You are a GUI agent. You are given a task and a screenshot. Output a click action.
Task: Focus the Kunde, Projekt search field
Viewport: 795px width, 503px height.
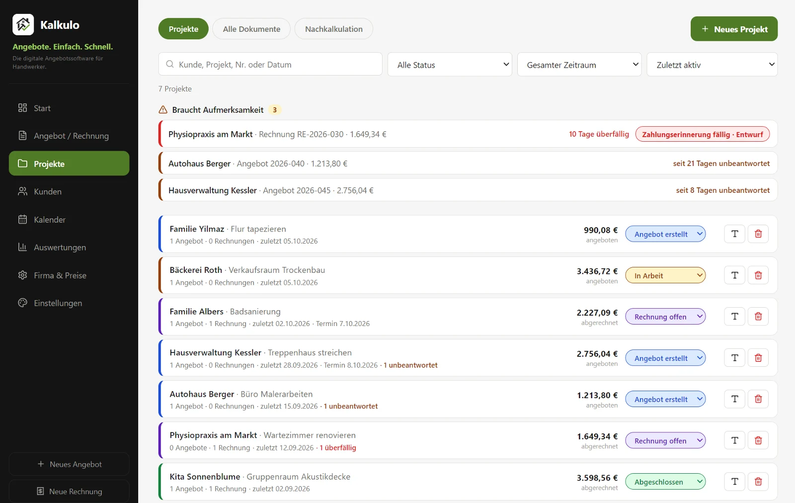point(270,64)
